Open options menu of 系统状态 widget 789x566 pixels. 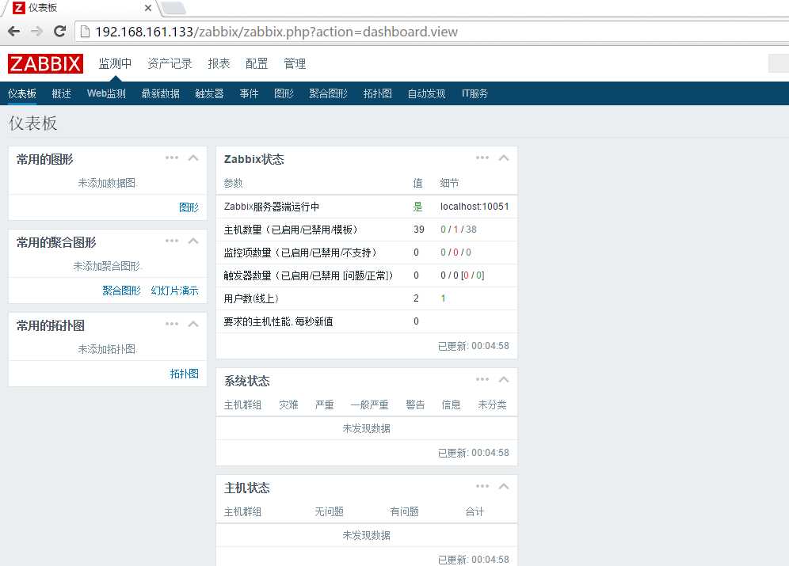coord(482,379)
